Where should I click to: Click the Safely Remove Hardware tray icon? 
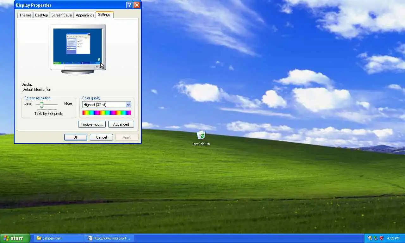[376, 238]
